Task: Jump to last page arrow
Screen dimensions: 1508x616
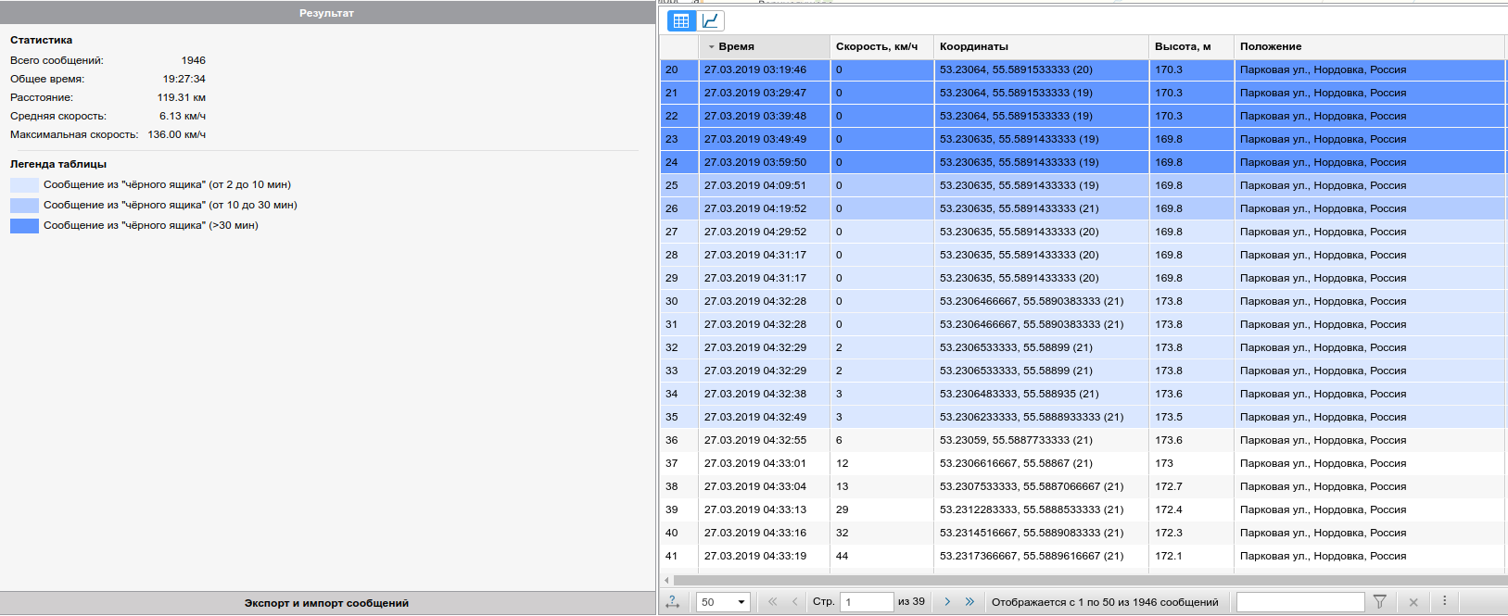Action: (969, 602)
